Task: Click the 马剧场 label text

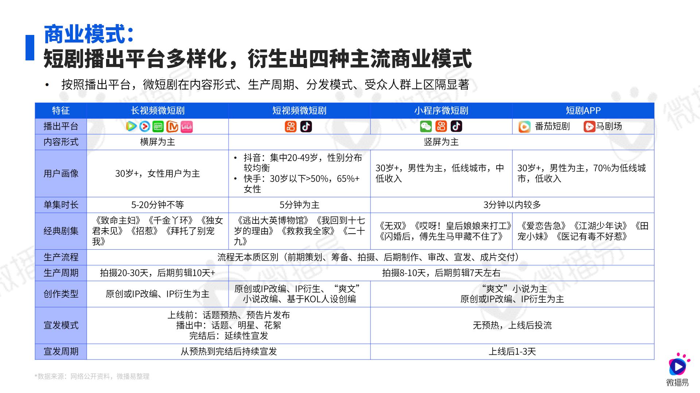Action: (609, 126)
